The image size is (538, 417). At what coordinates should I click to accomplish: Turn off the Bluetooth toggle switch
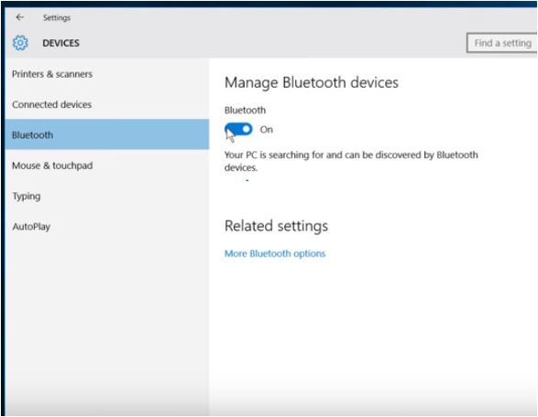pyautogui.click(x=238, y=130)
